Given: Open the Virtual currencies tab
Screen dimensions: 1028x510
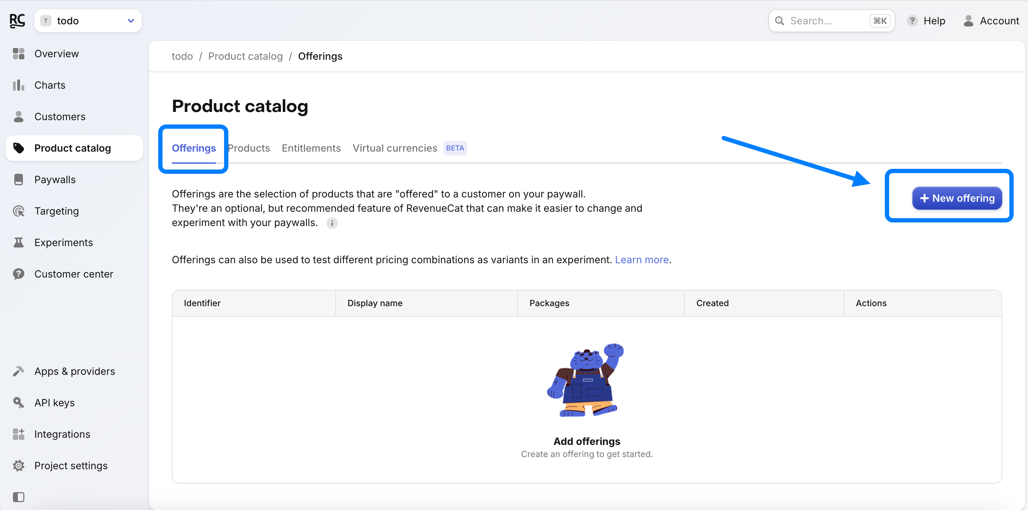Looking at the screenshot, I should click(394, 148).
